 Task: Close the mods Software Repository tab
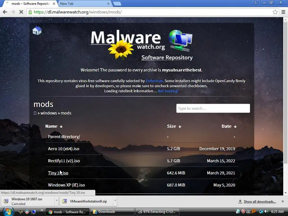pyautogui.click(x=54, y=4)
